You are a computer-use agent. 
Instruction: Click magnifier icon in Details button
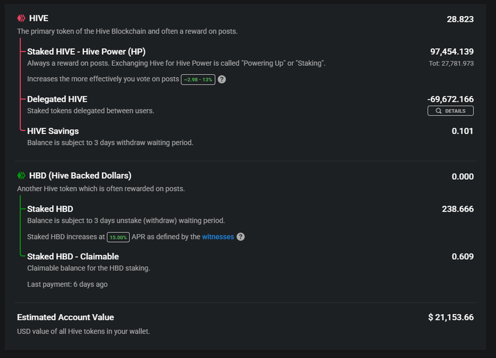pyautogui.click(x=439, y=111)
